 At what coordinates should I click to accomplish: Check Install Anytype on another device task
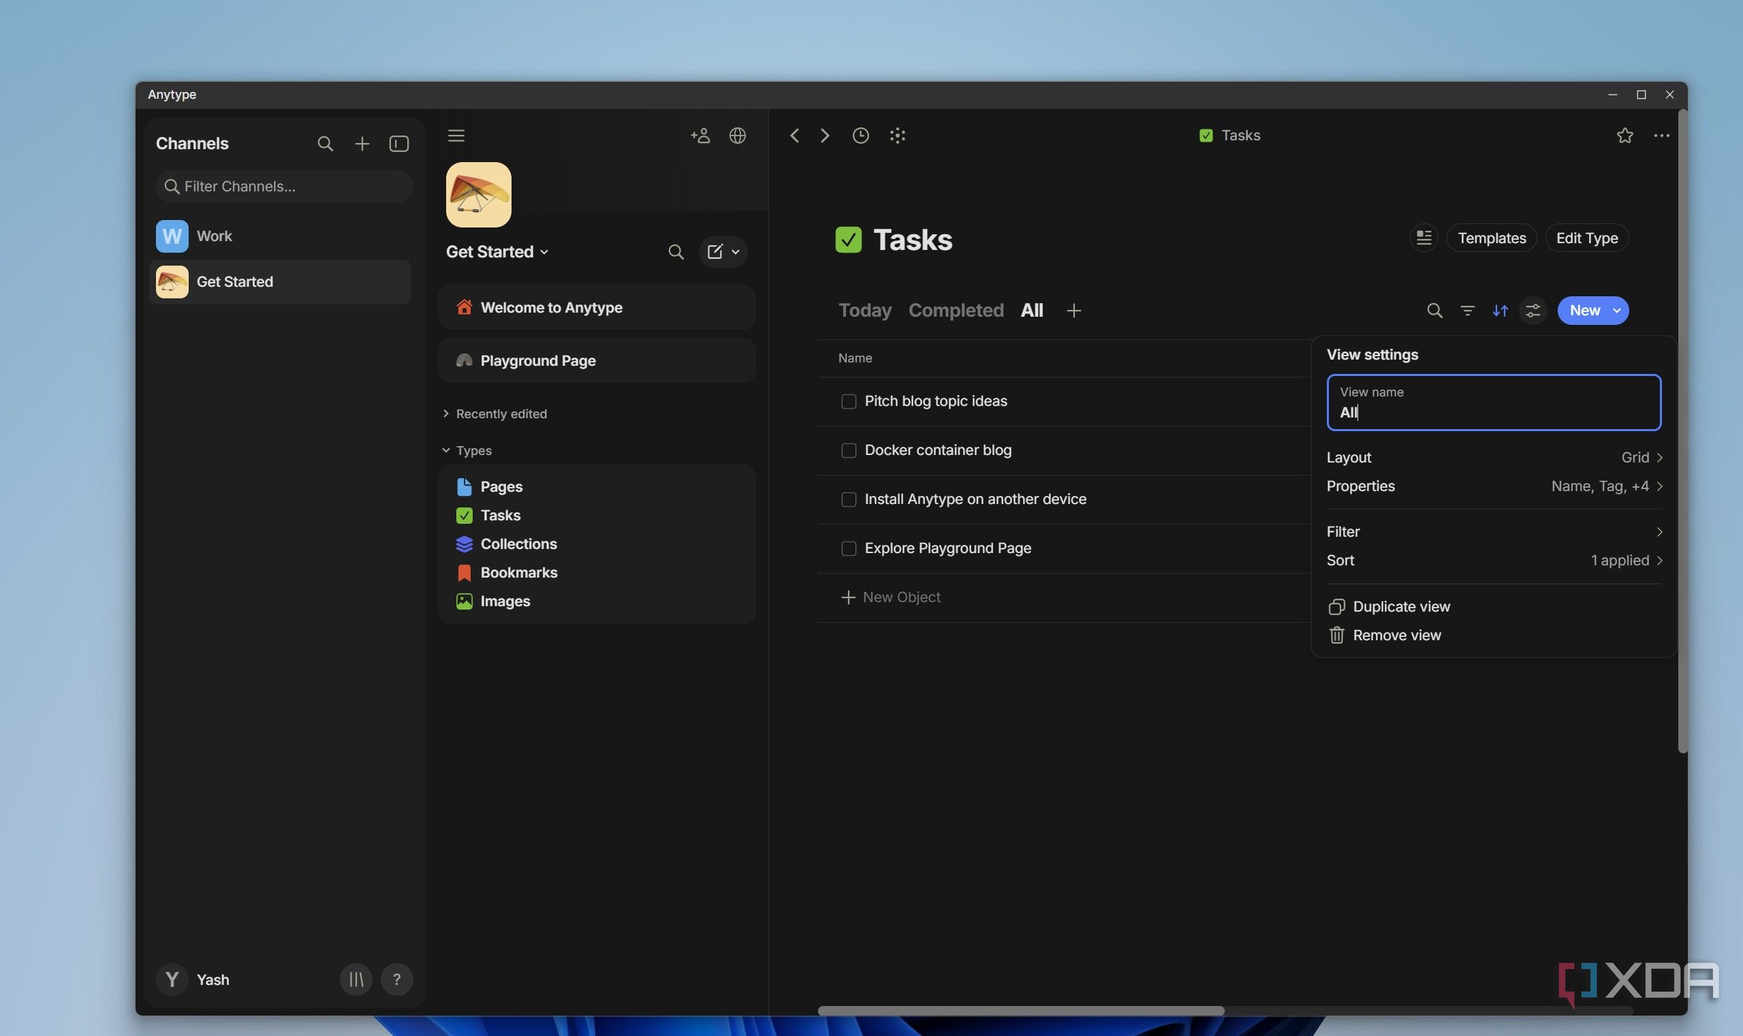pos(849,499)
